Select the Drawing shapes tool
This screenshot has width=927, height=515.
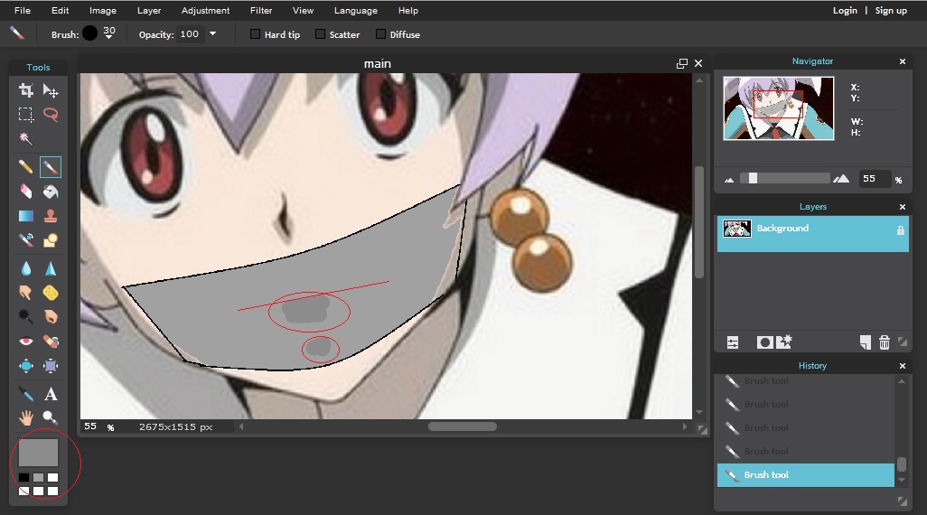tap(51, 240)
